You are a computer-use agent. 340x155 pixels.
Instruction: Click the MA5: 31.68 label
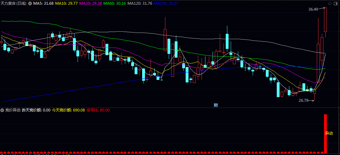coord(44,3)
